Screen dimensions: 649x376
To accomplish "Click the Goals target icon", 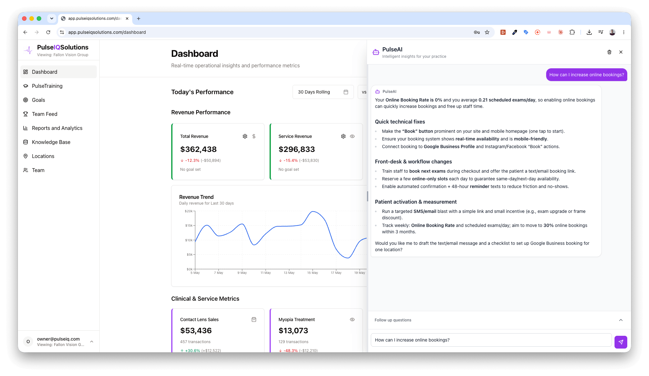I will 26,100.
